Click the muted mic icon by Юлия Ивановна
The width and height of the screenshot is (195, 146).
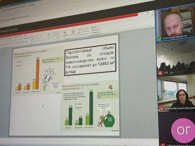pyautogui.click(x=161, y=108)
